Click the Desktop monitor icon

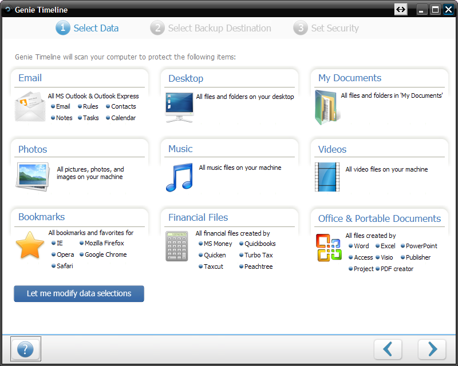(x=179, y=108)
